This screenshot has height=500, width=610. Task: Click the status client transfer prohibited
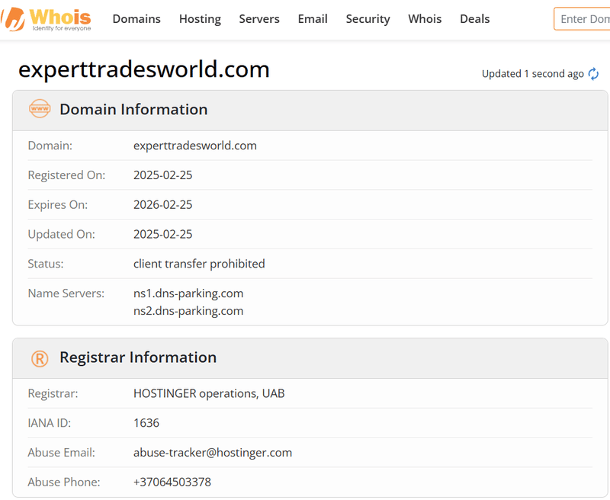199,264
